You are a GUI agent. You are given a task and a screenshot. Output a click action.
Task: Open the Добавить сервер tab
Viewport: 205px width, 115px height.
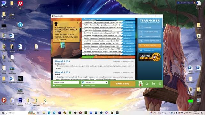[x=101, y=57]
